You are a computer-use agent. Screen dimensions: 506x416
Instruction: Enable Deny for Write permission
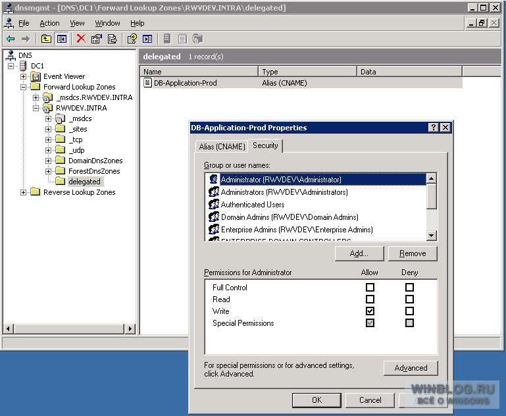(409, 311)
